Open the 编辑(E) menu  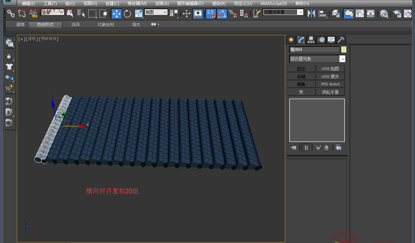pos(28,3)
